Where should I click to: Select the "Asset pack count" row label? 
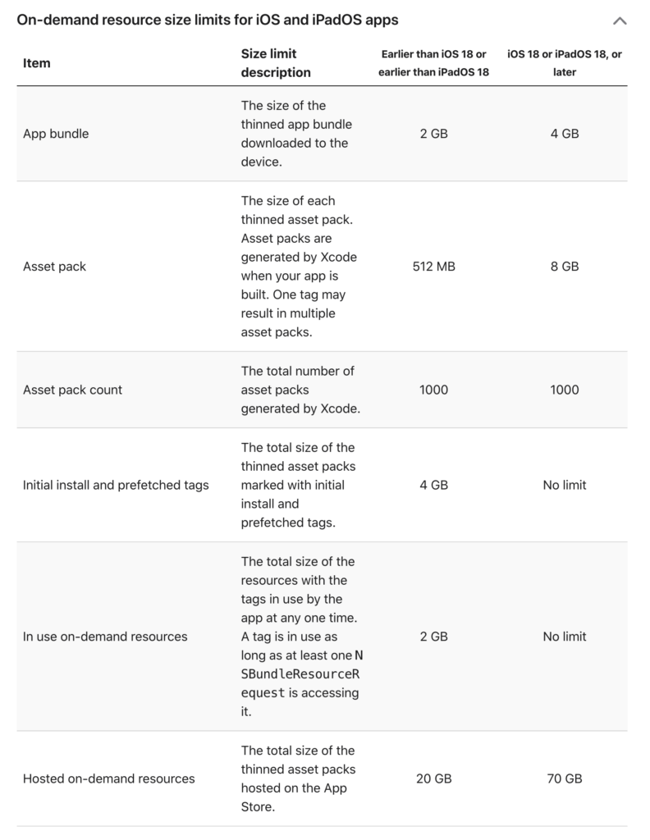click(x=72, y=390)
